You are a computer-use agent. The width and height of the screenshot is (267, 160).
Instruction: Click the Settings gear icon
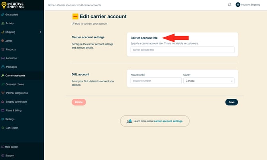point(2,119)
